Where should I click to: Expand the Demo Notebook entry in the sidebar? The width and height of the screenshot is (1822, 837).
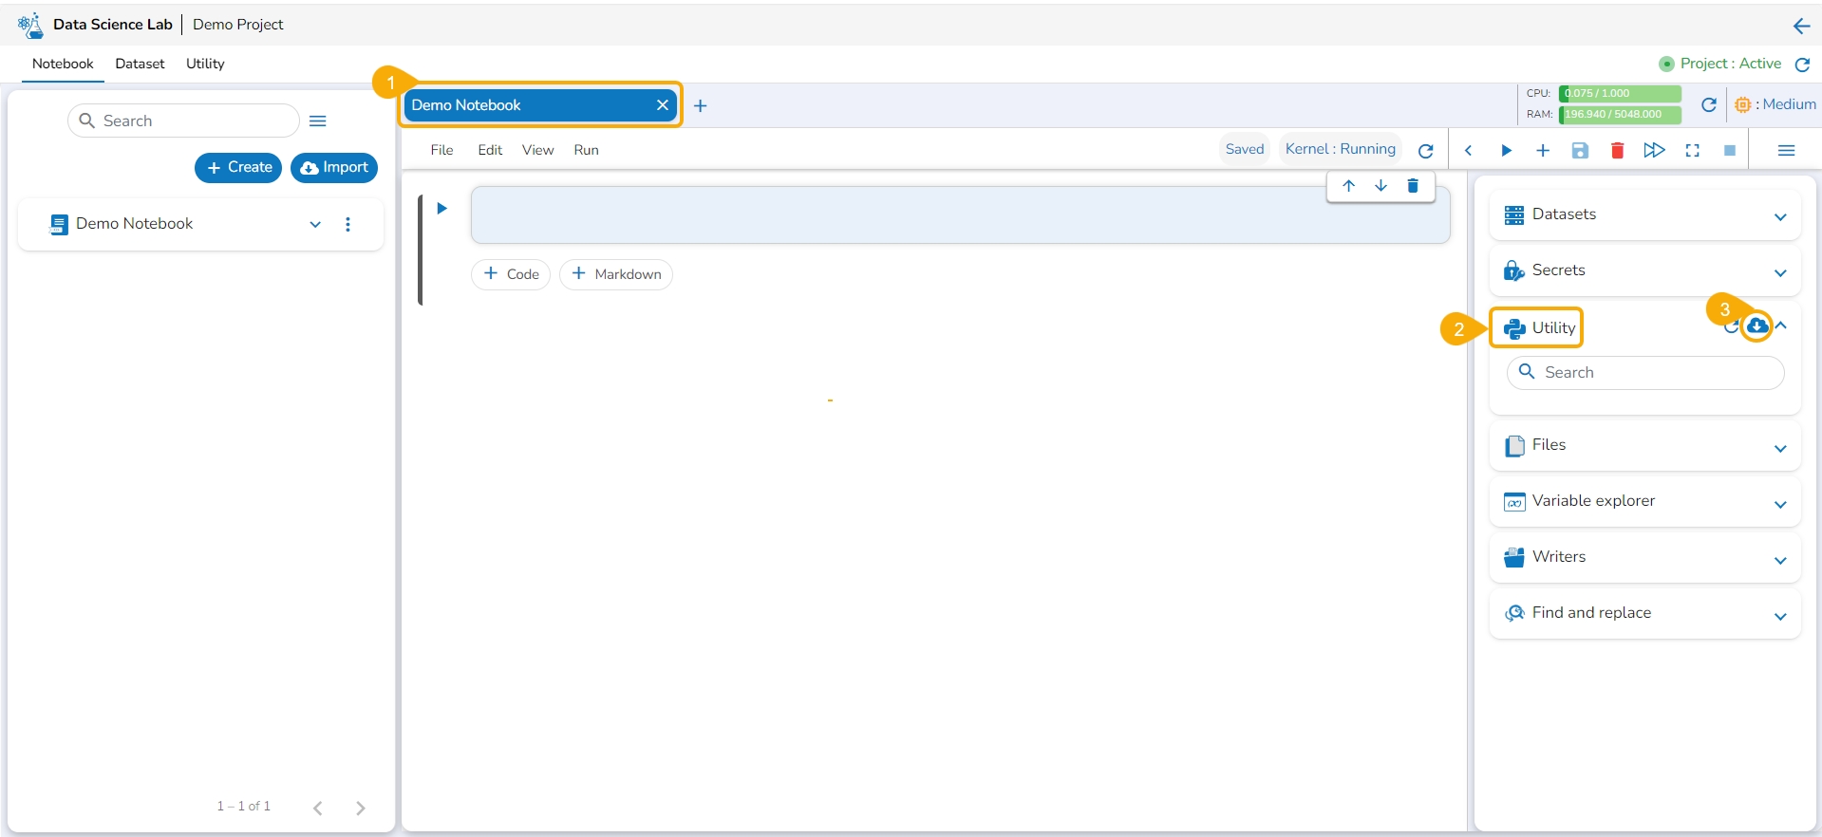(x=315, y=225)
